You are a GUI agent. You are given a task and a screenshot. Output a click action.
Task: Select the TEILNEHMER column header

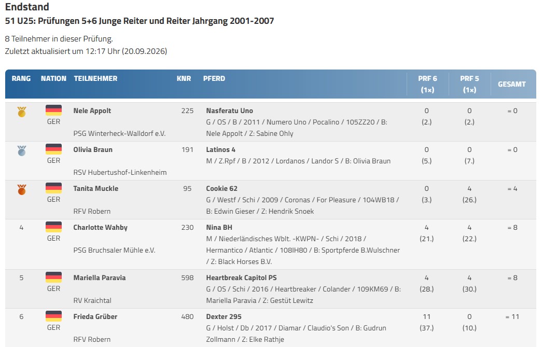(x=95, y=79)
